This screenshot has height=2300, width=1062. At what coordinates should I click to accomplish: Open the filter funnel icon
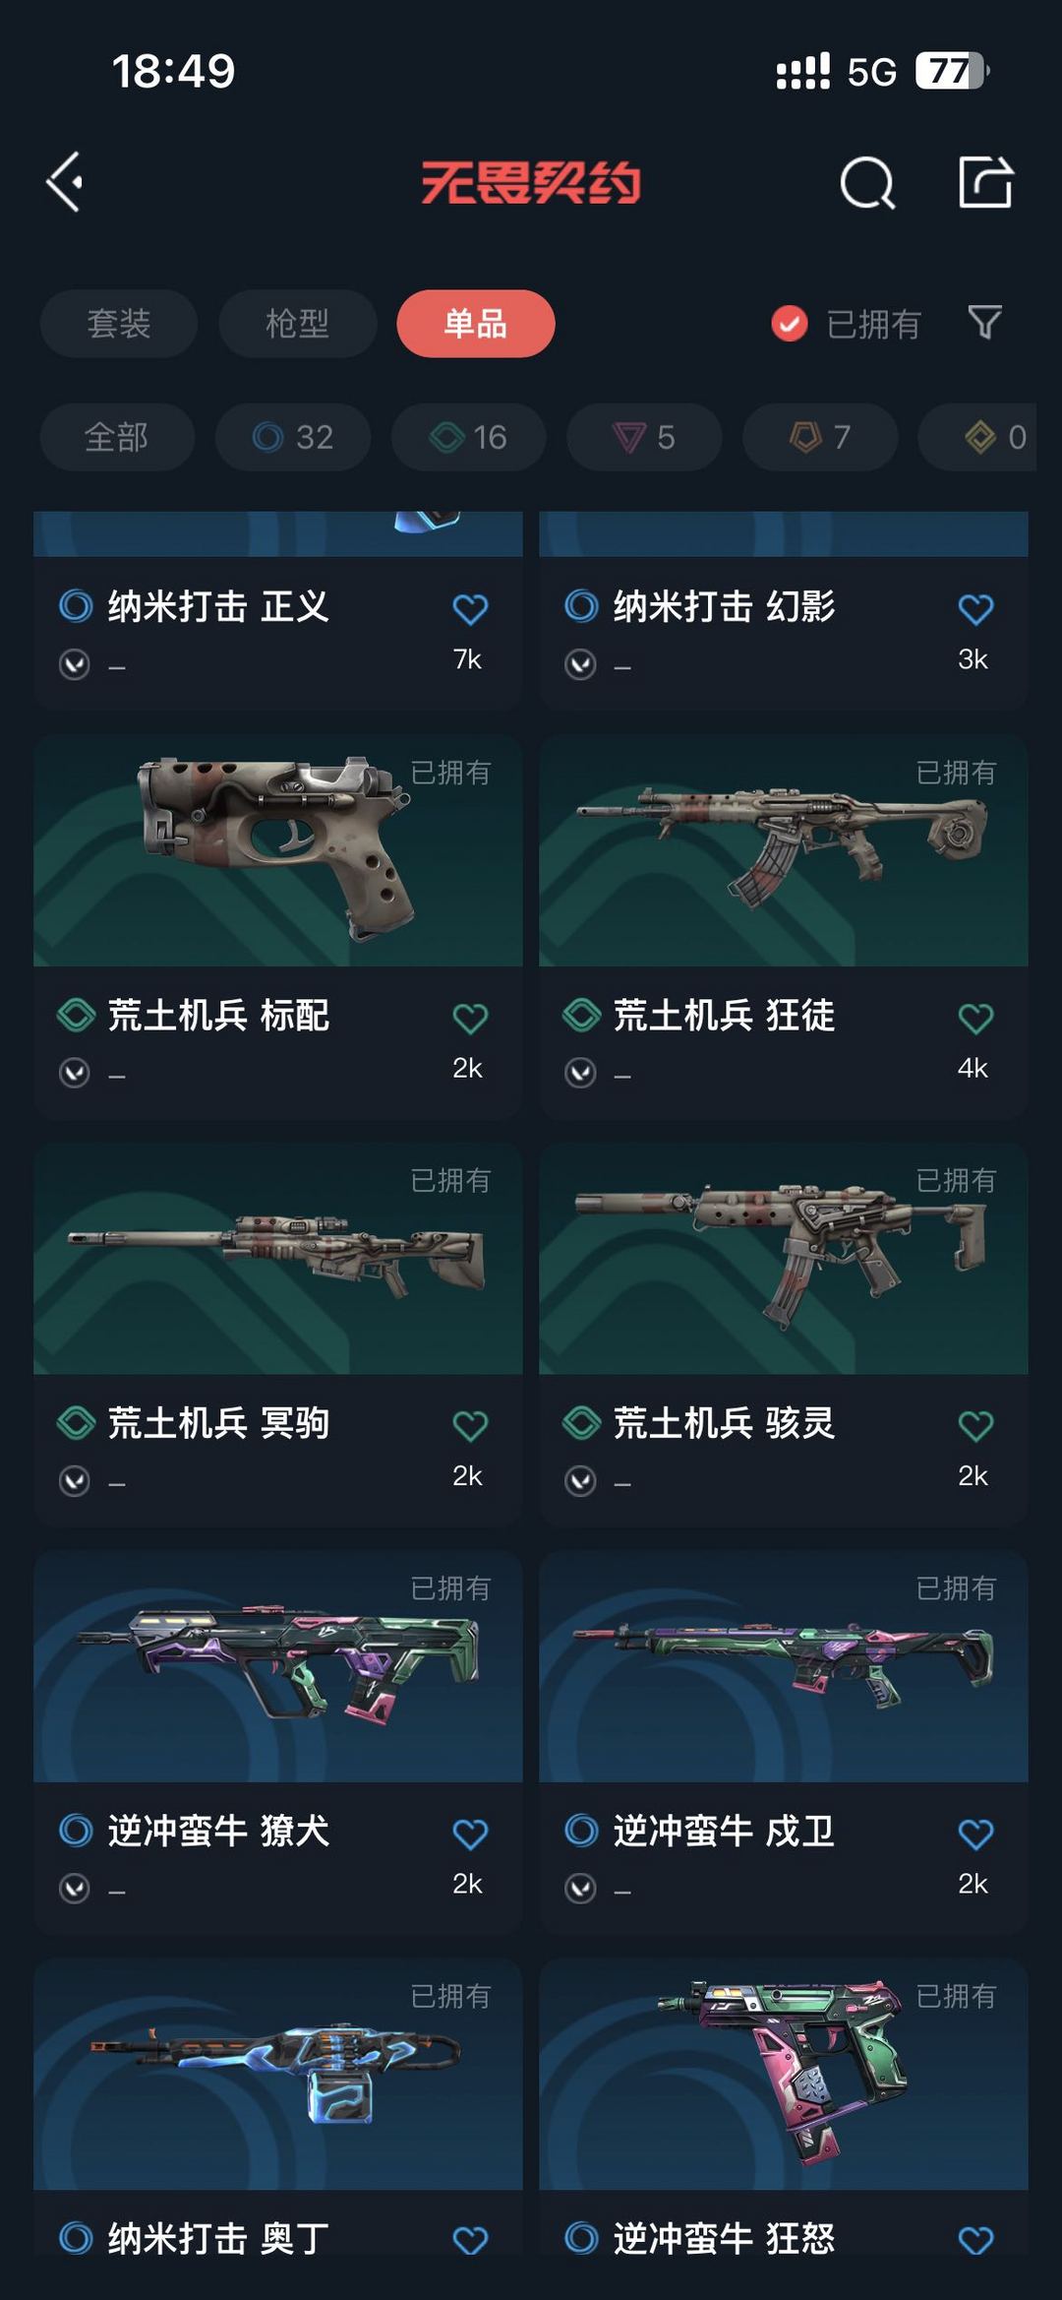pos(984,322)
